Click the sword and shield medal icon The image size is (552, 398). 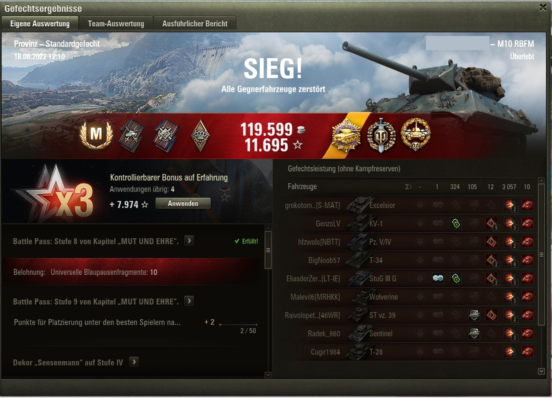(381, 135)
